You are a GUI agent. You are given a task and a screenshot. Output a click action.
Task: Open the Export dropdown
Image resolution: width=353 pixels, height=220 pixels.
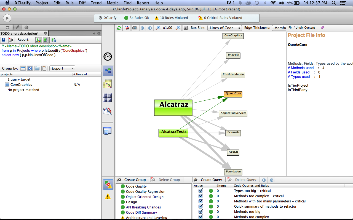pyautogui.click(x=62, y=68)
